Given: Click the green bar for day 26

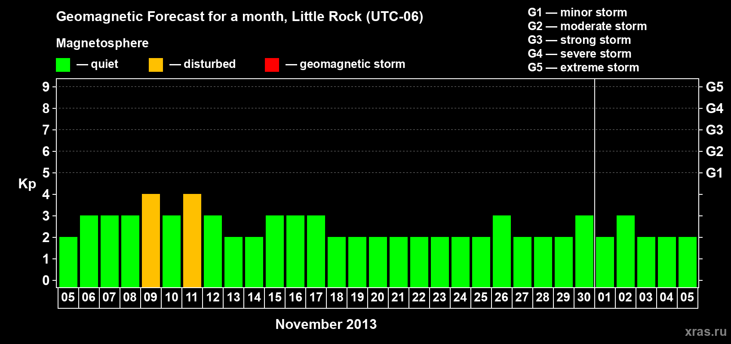Looking at the screenshot, I should (x=502, y=251).
